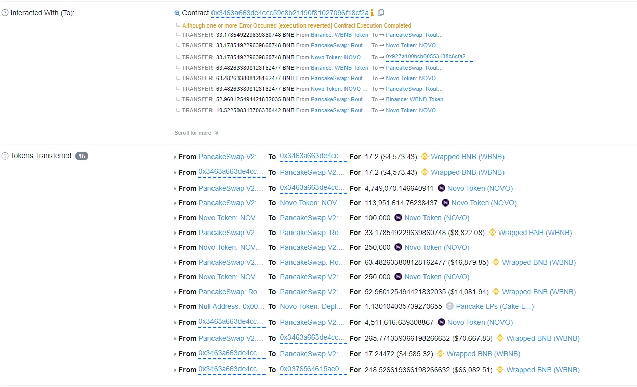Open Wrapped BNB (WBNB) link in 17.24472 row
The image size is (637, 387).
[x=484, y=354]
